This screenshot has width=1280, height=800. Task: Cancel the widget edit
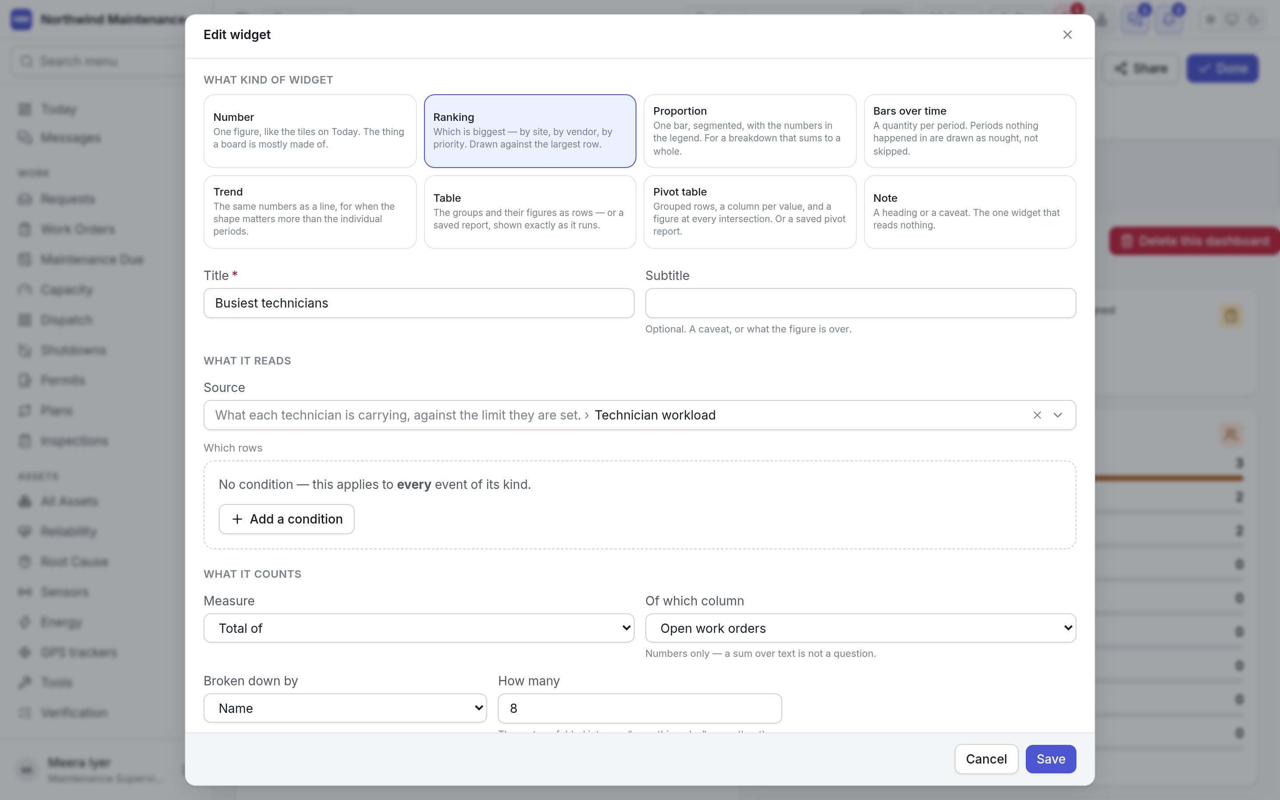986,759
